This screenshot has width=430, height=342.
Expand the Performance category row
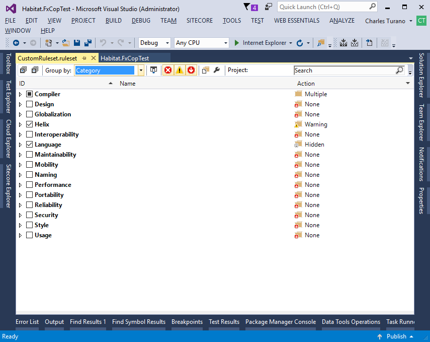click(20, 185)
